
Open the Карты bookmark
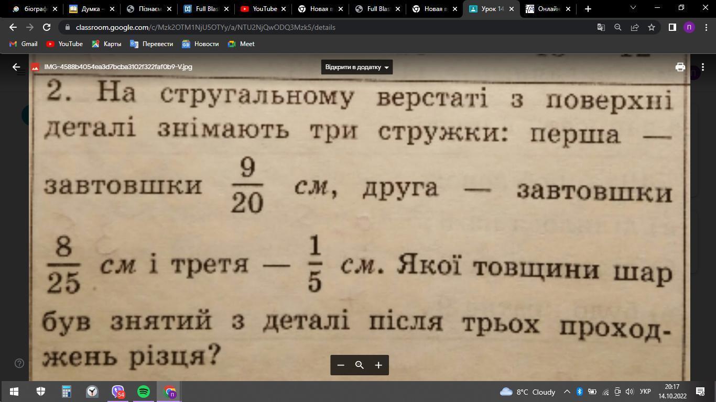(x=106, y=44)
